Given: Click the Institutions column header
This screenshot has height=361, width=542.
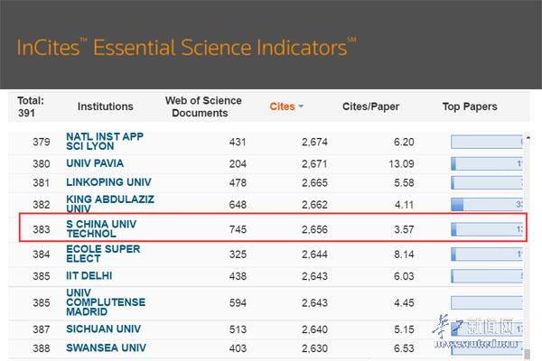Looking at the screenshot, I should pos(105,106).
